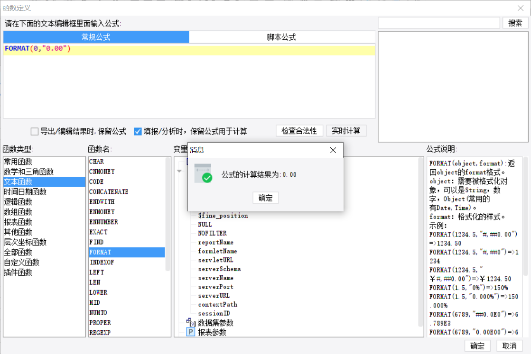Select 数学和三角函数 category
This screenshot has width=531, height=354.
(x=44, y=172)
